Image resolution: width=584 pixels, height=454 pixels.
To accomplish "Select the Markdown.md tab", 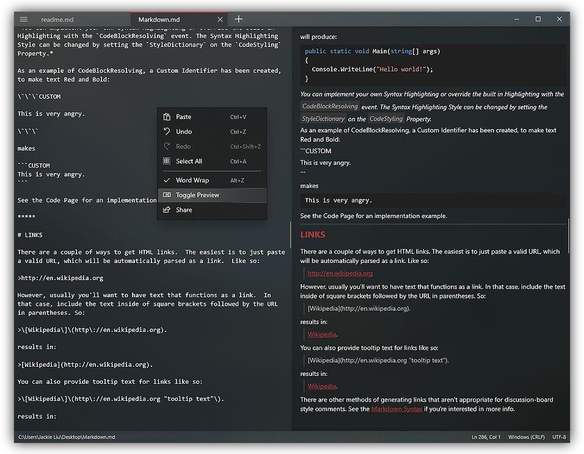I will tap(159, 20).
